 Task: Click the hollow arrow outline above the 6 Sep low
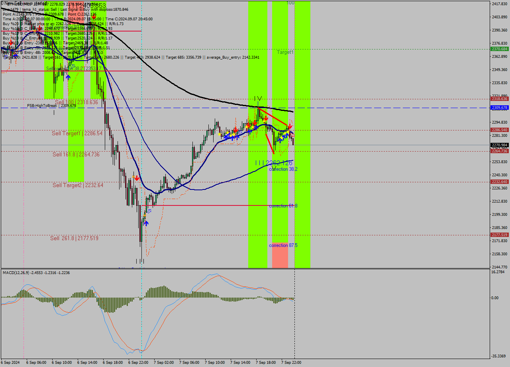[x=149, y=211]
